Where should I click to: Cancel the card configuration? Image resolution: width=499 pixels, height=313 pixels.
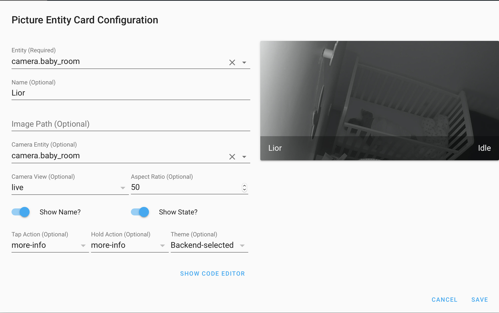444,300
